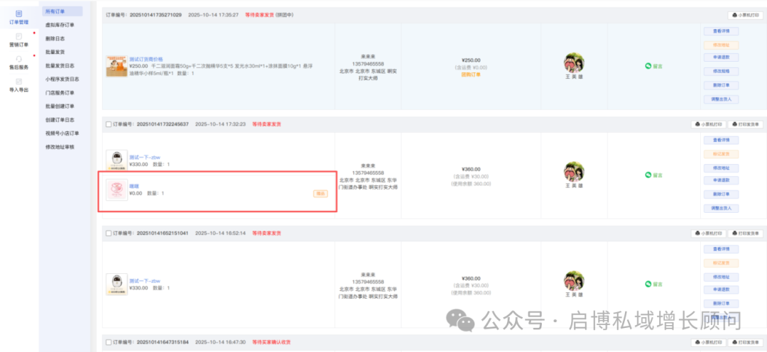The width and height of the screenshot is (767, 352).
Task: Click 查看详情 for the first order
Action: 721,31
